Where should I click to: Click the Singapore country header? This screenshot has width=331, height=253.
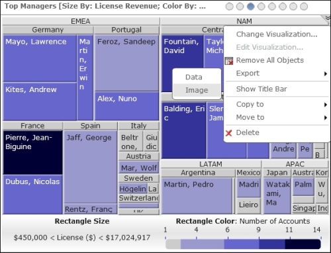304,208
